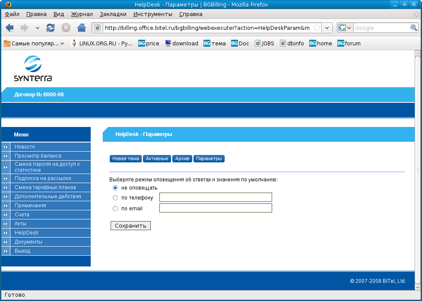The height and width of the screenshot is (301, 422).
Task: Enable notifications по email
Action: pos(115,208)
